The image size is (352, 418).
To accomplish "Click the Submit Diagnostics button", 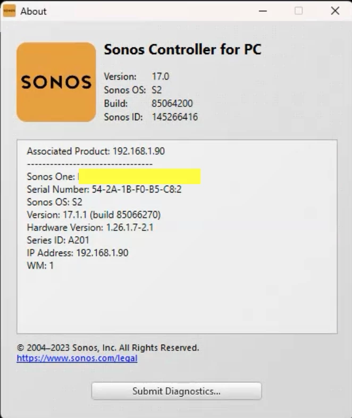I will pyautogui.click(x=177, y=391).
